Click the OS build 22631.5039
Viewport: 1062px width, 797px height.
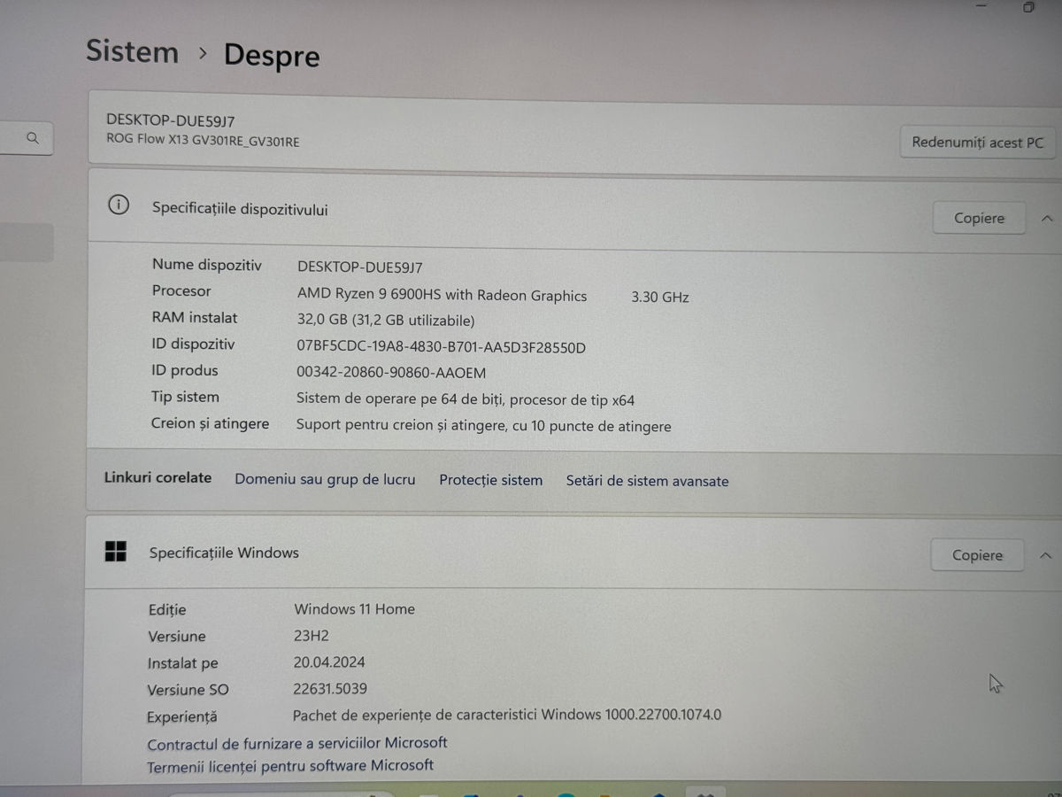[x=330, y=688]
